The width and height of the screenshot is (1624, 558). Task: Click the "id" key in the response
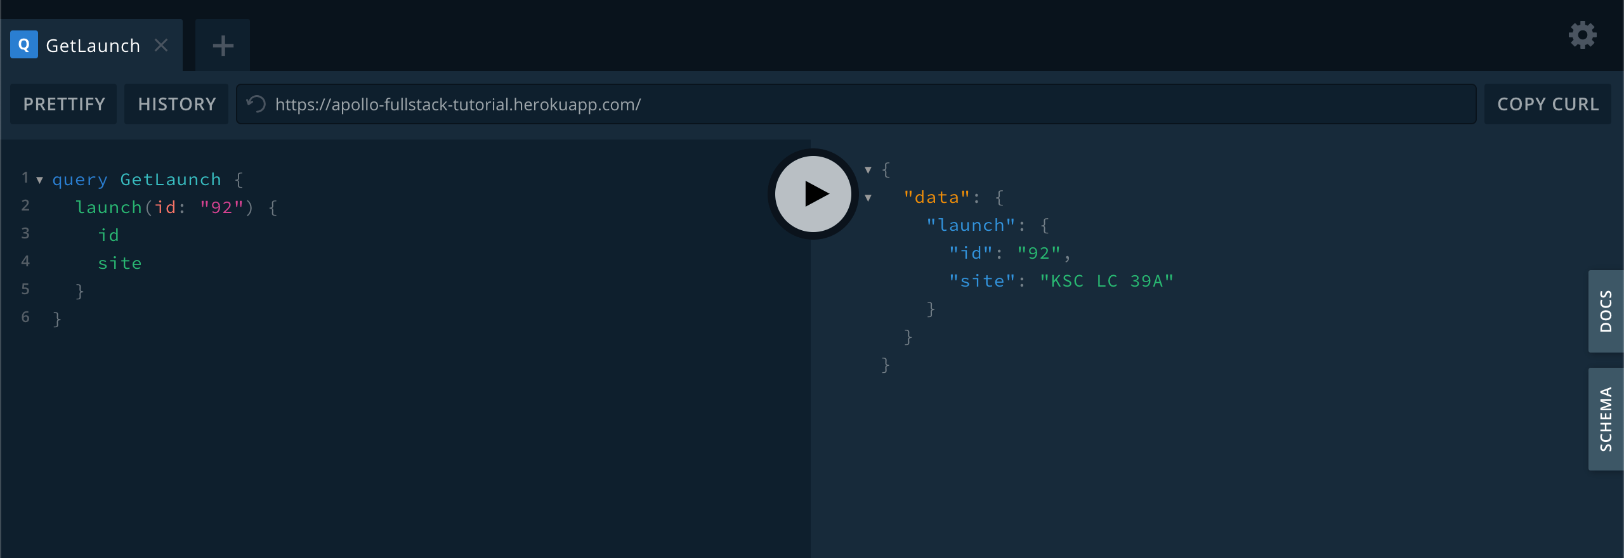(x=971, y=253)
